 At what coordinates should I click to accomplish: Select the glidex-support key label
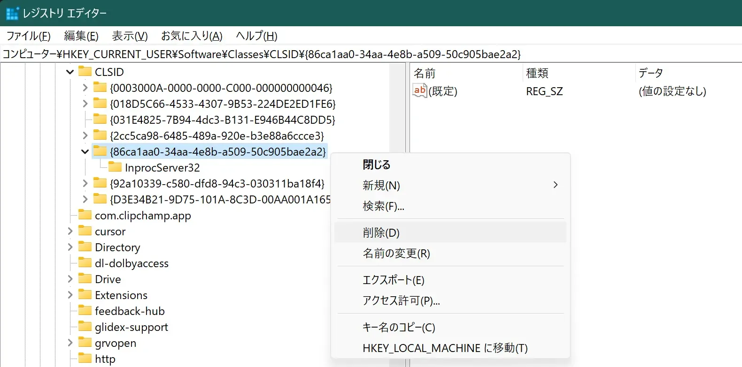pyautogui.click(x=131, y=327)
